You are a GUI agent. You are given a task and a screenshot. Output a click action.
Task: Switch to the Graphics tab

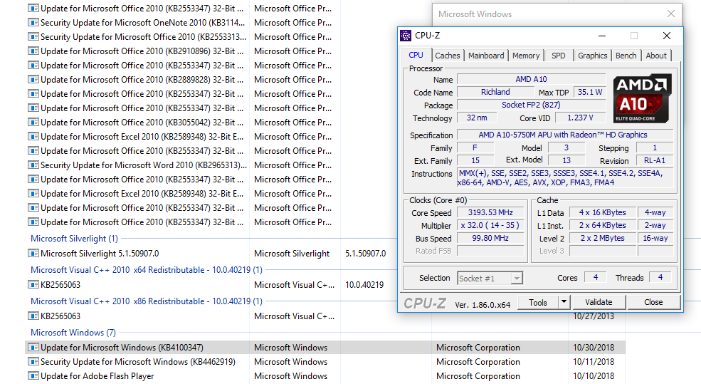coord(592,56)
